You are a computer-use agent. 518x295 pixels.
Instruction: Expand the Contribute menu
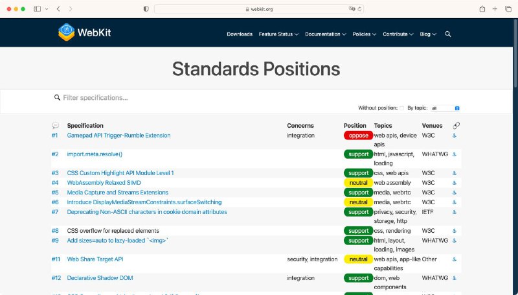click(x=398, y=34)
